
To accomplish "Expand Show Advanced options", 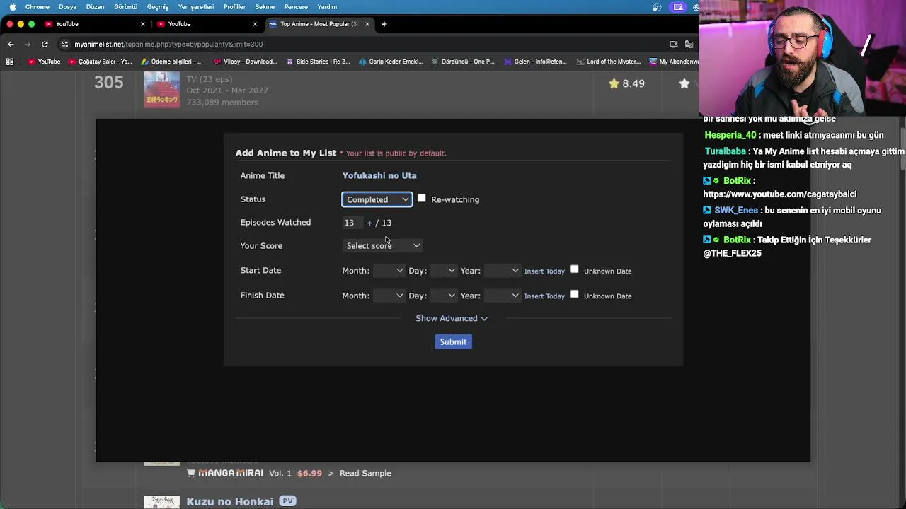I will pyautogui.click(x=452, y=318).
